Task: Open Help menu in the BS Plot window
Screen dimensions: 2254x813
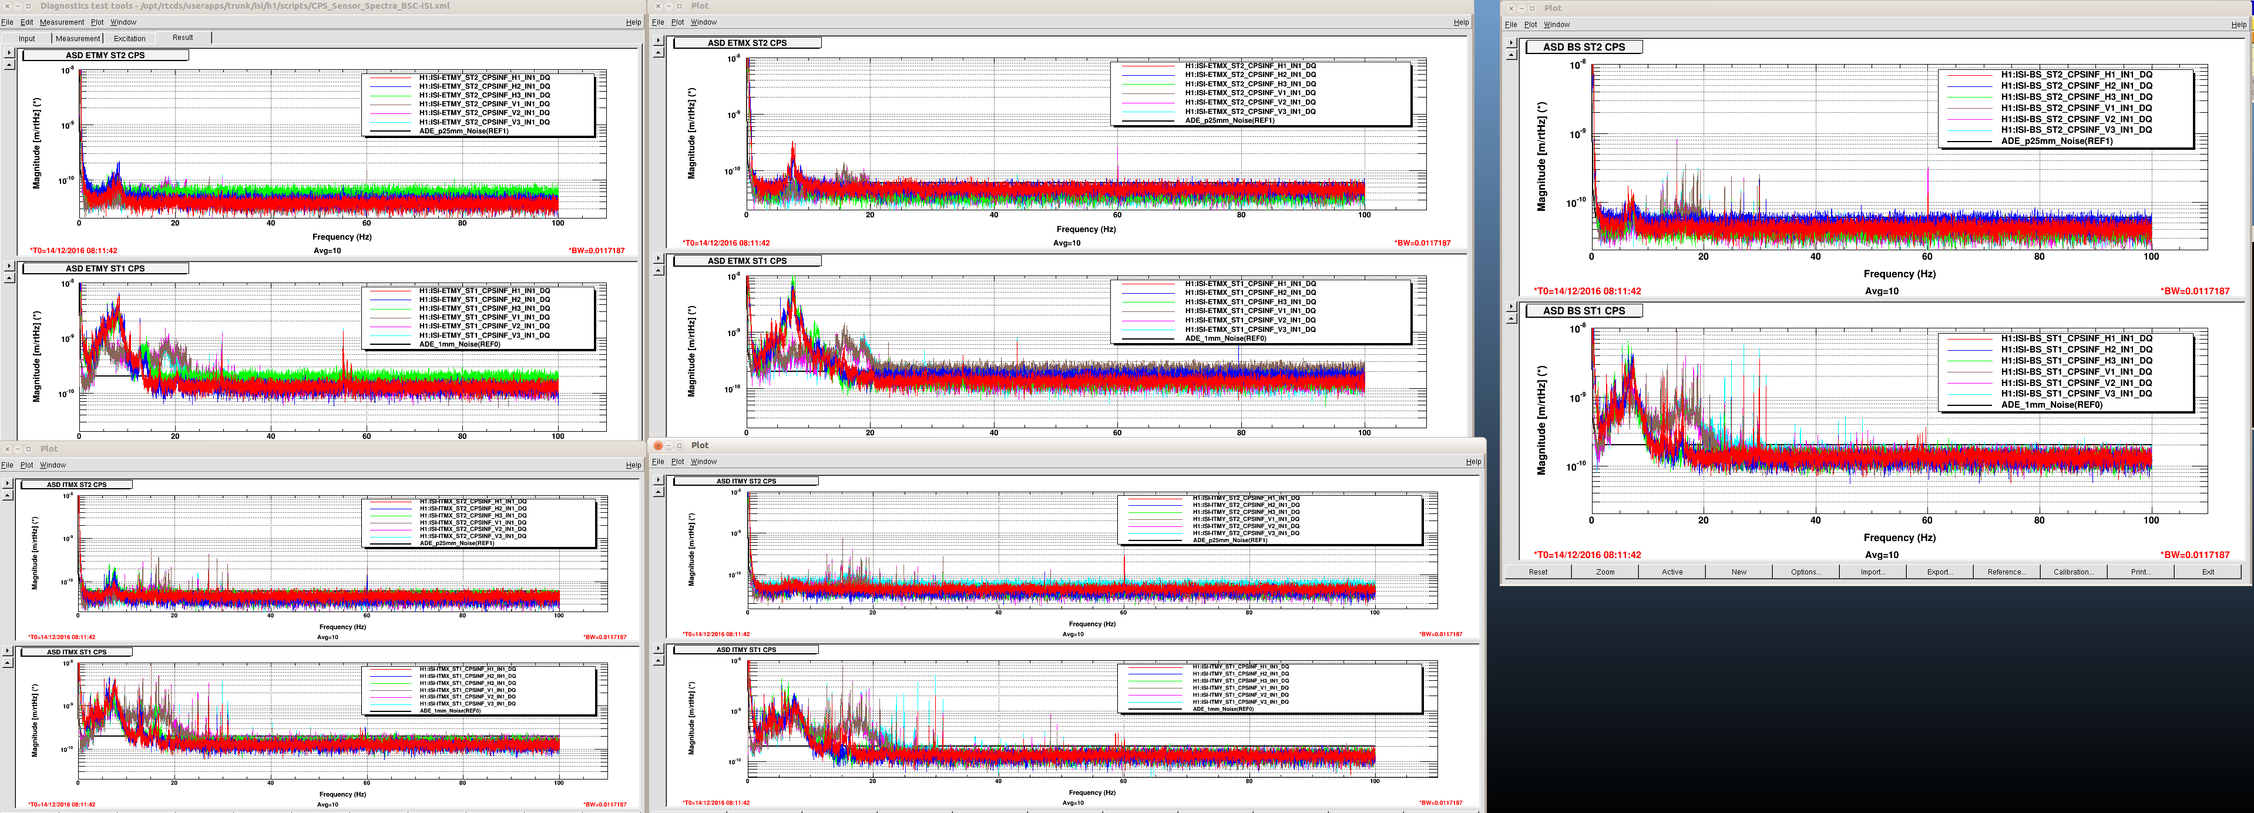Action: tap(2238, 25)
